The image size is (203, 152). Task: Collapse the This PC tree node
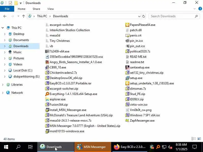pyautogui.click(x=3, y=28)
